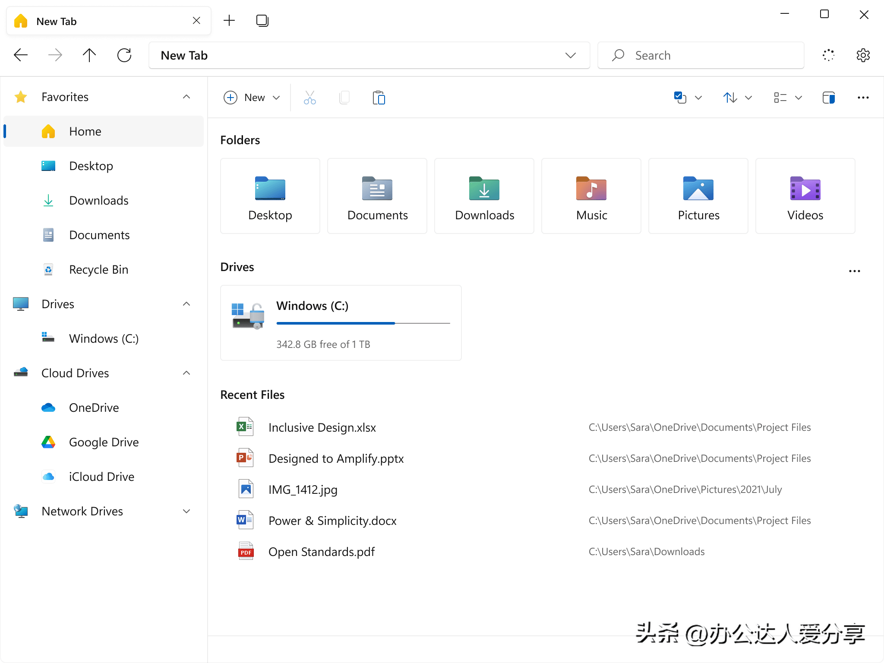This screenshot has height=663, width=884.
Task: Click the Refresh button
Action: [x=124, y=55]
